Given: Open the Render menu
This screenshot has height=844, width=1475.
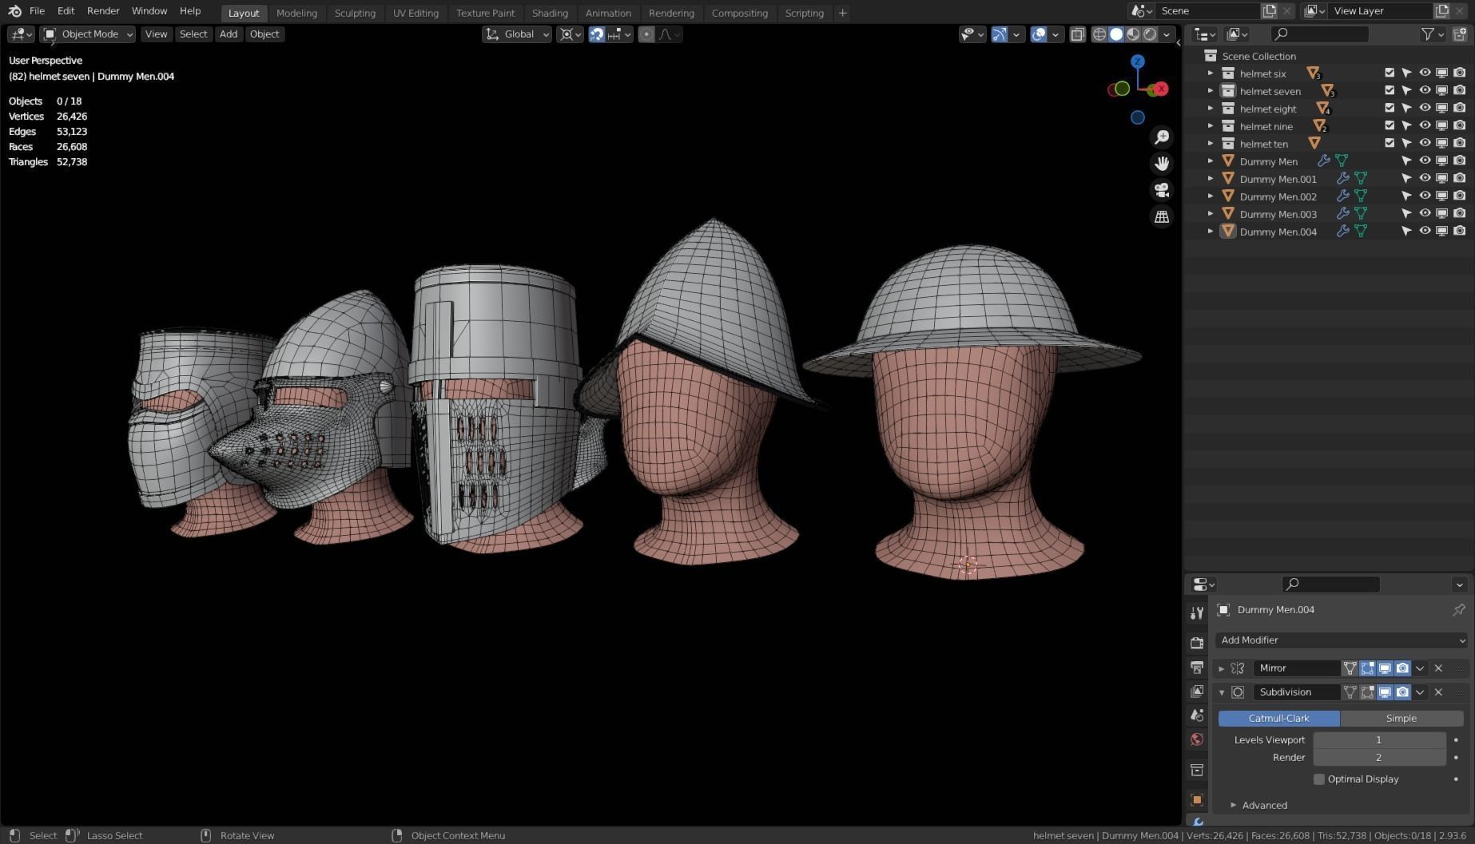Looking at the screenshot, I should [x=103, y=11].
